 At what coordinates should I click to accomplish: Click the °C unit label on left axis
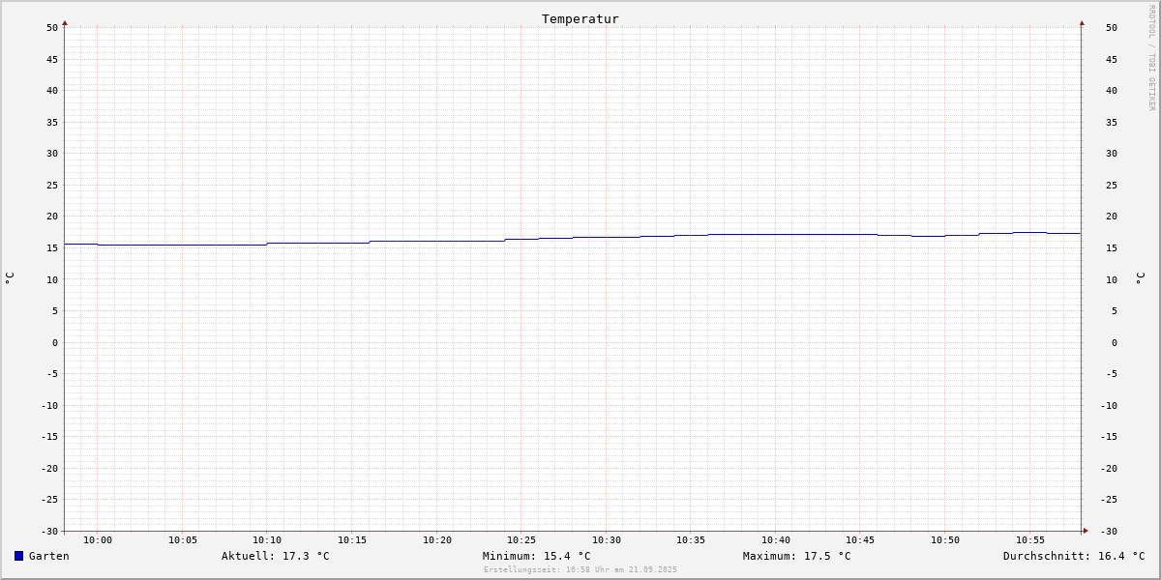click(x=10, y=278)
